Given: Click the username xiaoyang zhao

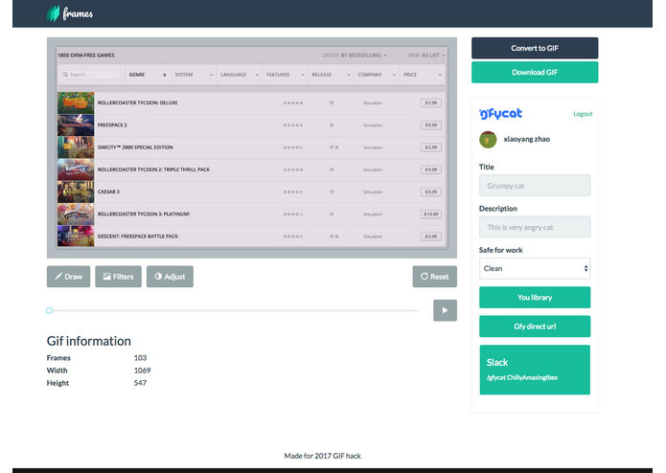Looking at the screenshot, I should click(527, 139).
